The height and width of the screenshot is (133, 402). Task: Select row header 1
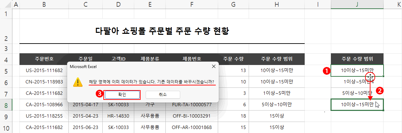coord(6,14)
